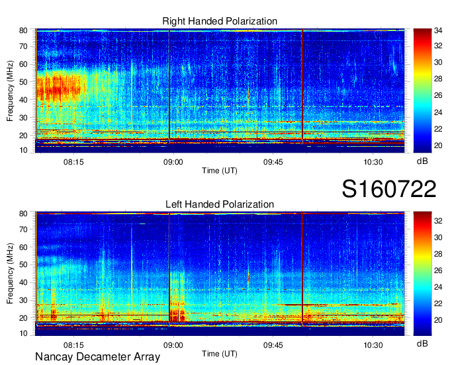Click the 28 dB value on Right Handed colorbar
450x365 pixels.
point(438,79)
